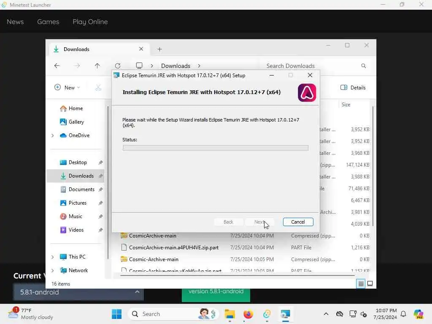
Task: Click the Explorer horizontal scrollbar
Action: point(237,275)
